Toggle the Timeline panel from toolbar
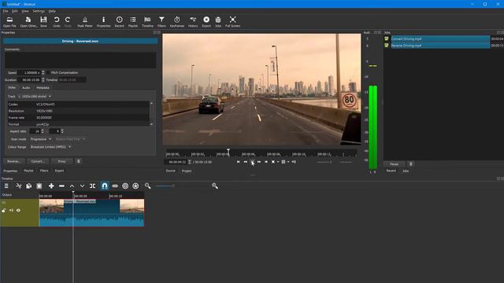This screenshot has height=283, width=504. tap(147, 22)
